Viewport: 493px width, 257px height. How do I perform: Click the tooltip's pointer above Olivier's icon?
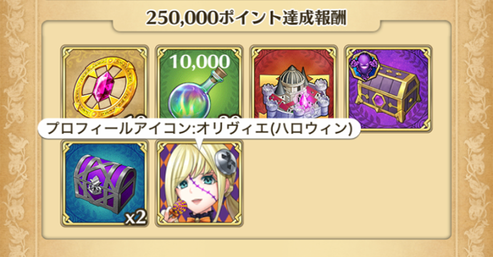coord(198,143)
